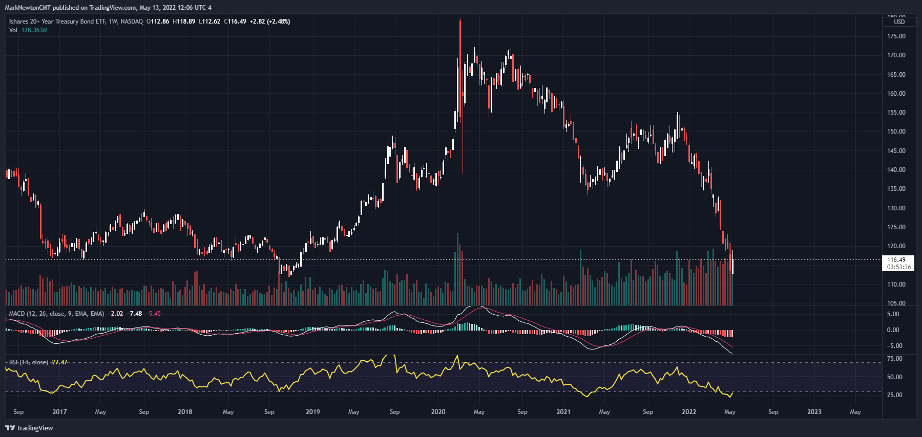Open the USD currency selector
The width and height of the screenshot is (922, 437).
899,21
